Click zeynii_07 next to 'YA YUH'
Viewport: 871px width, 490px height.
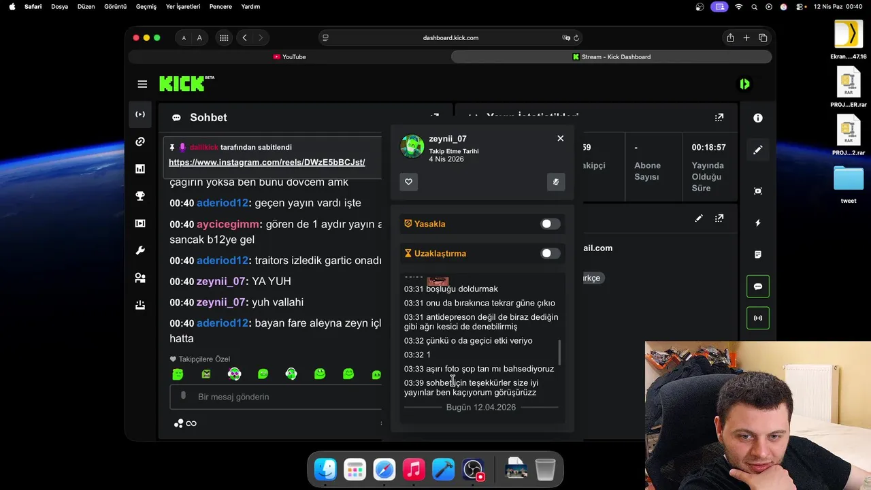point(221,281)
